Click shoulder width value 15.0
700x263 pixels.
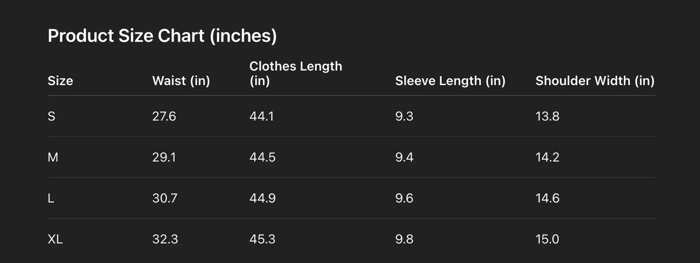tap(547, 239)
